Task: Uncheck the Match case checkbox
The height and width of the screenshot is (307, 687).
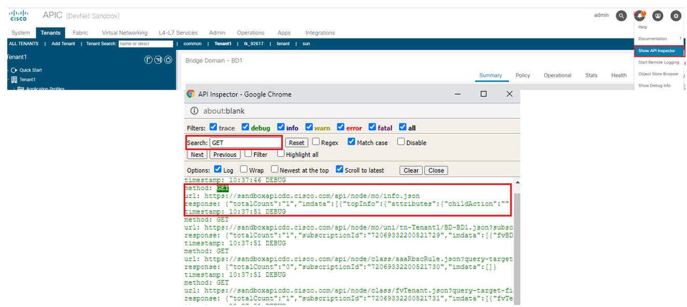Action: pyautogui.click(x=351, y=142)
